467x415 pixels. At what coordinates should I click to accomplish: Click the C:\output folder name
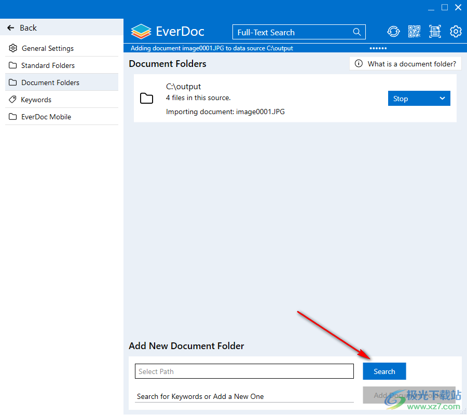(184, 86)
